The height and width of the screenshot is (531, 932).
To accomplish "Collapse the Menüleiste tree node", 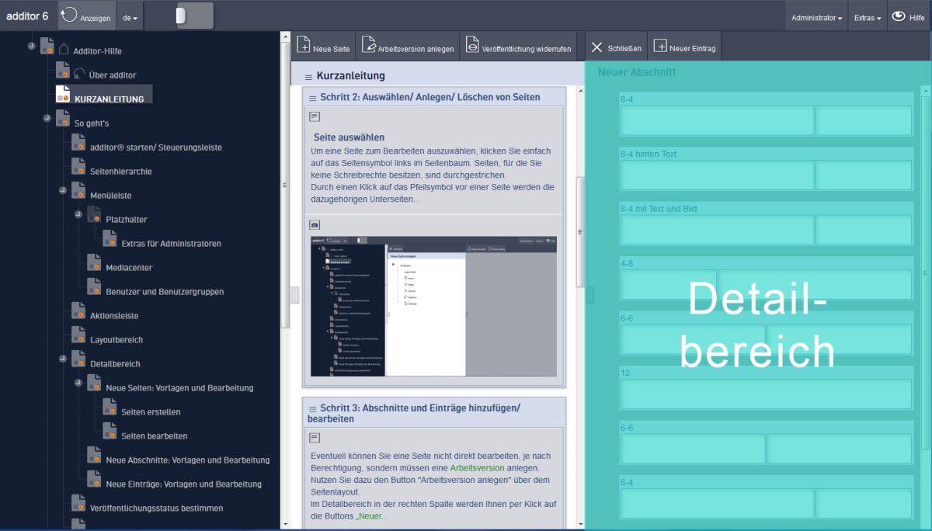I will 62,190.
